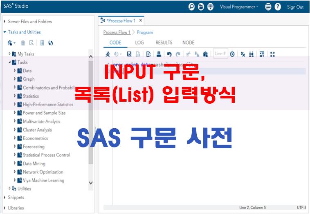Close the Process Flow 1 tab
The width and height of the screenshot is (310, 214).
point(141,20)
